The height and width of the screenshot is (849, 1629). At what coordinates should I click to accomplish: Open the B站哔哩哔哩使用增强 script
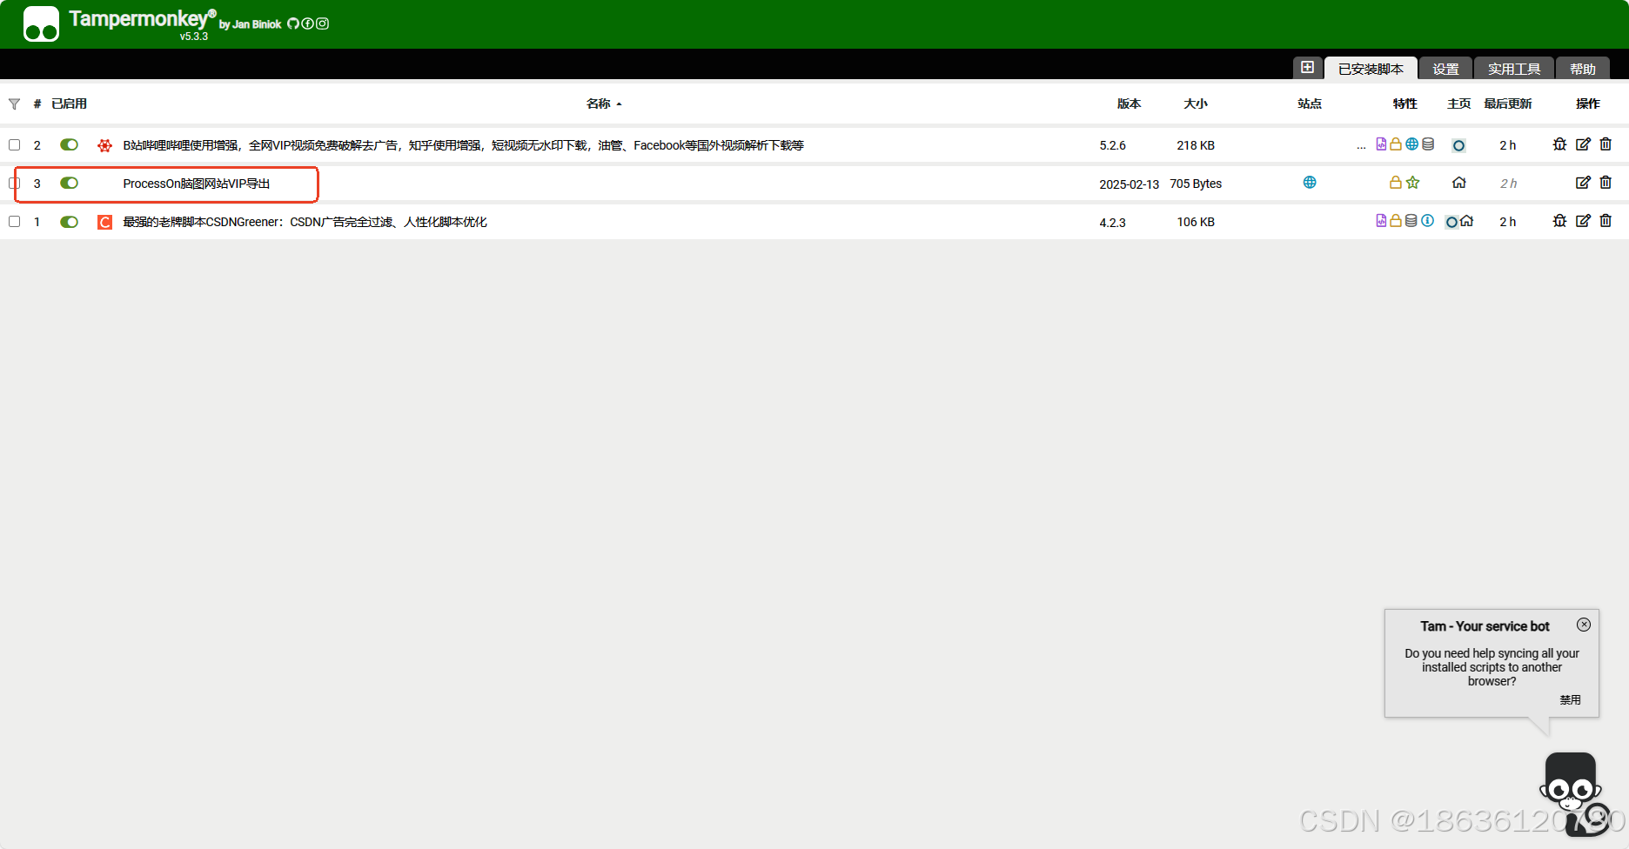pyautogui.click(x=463, y=145)
